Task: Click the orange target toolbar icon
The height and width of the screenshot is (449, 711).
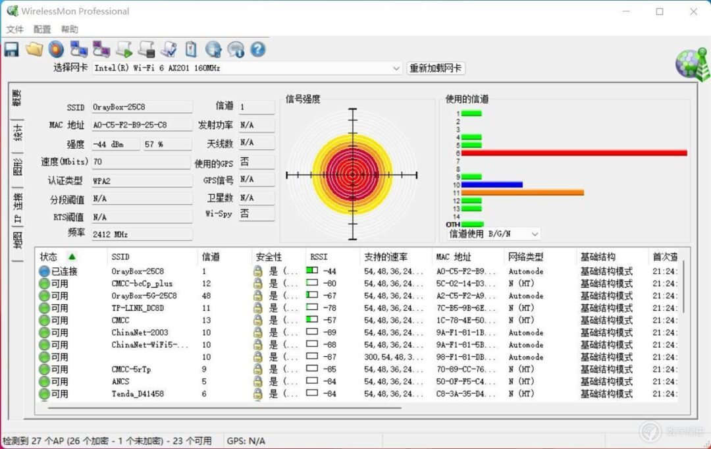Action: click(56, 49)
